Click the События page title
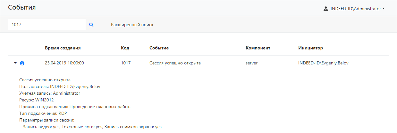This screenshot has height=133, width=397. [22, 7]
